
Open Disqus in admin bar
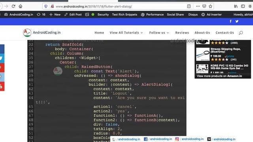point(193,15)
